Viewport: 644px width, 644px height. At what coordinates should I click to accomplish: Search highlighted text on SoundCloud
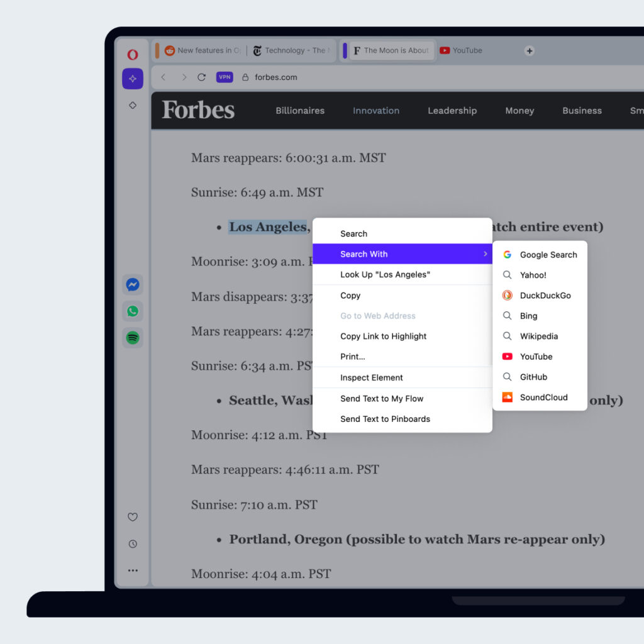point(543,397)
